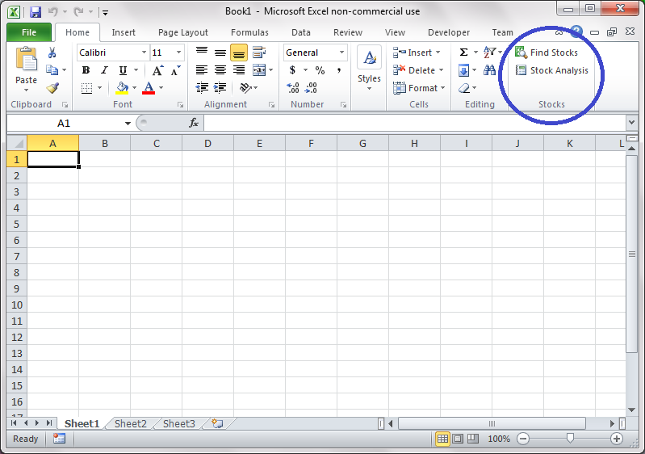Viewport: 645px width, 454px height.
Task: Click the Save icon in quick access toolbar
Action: tap(36, 11)
